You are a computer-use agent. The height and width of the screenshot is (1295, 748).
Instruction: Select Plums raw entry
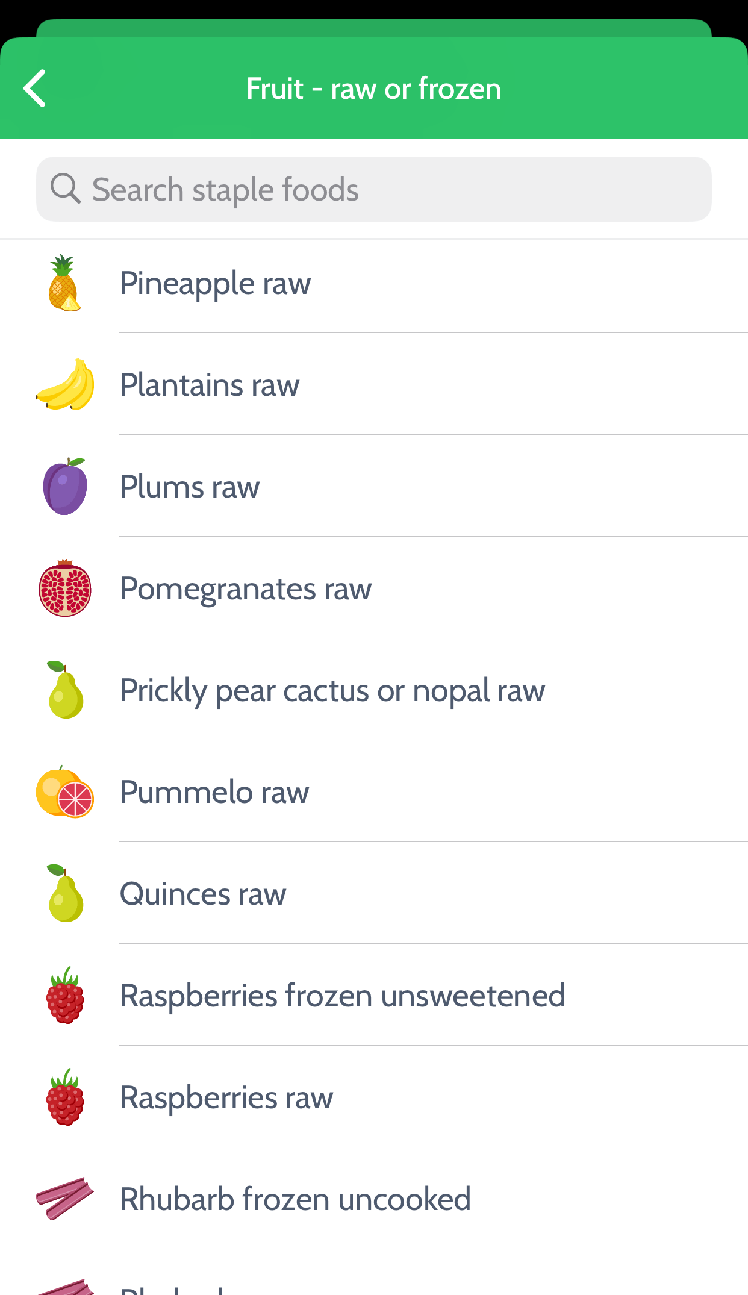click(x=190, y=487)
